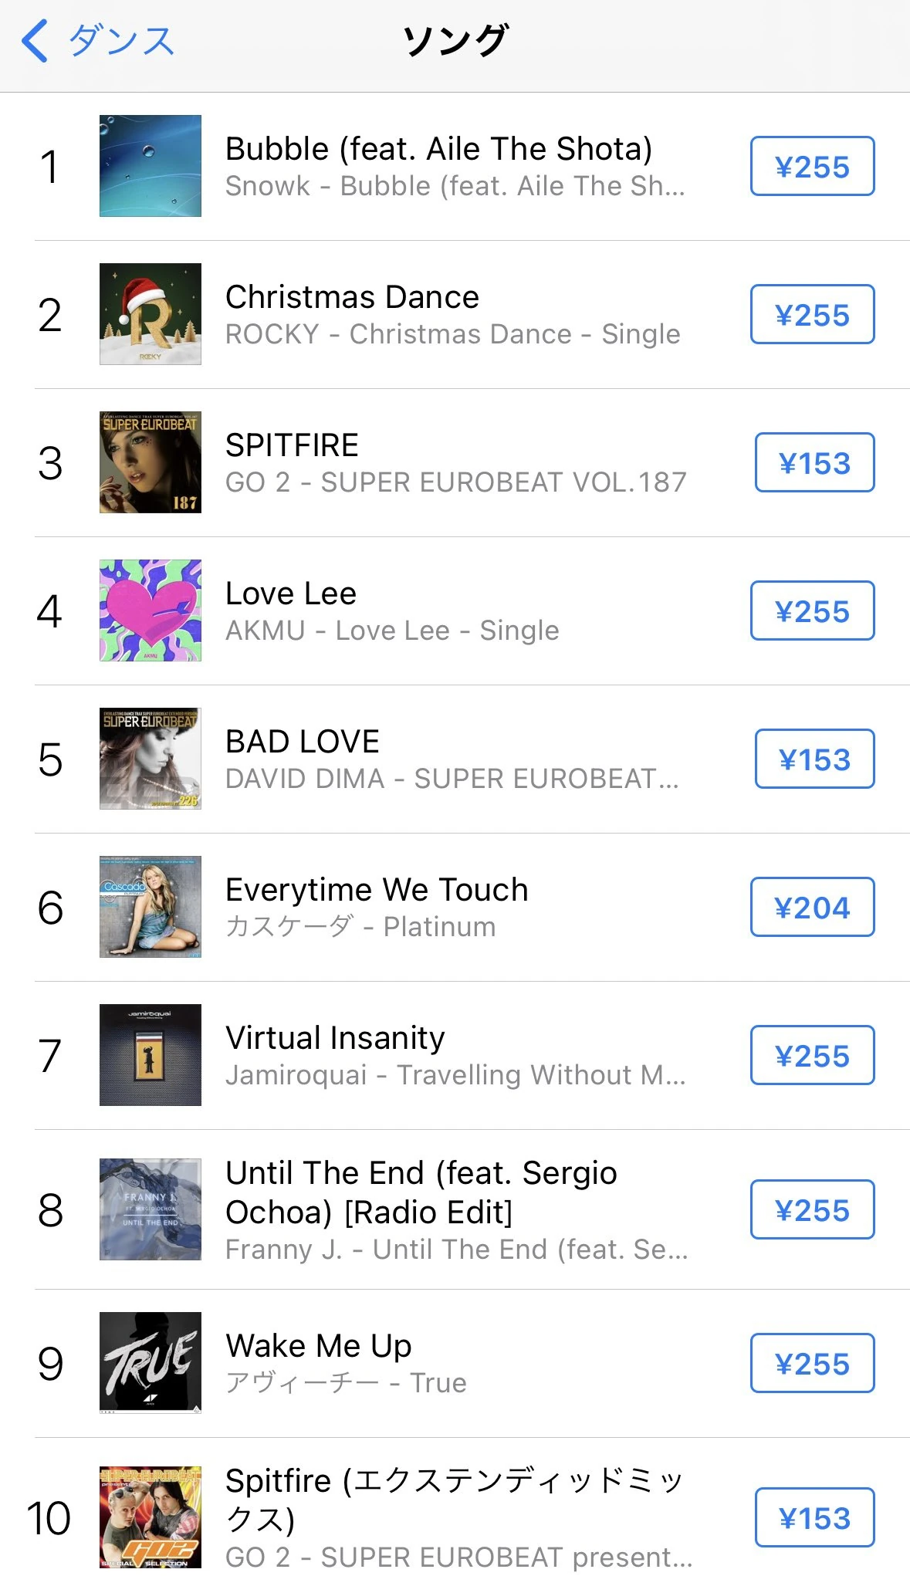Tap the BAD LOVE album cover
This screenshot has width=910, height=1576.
[151, 759]
